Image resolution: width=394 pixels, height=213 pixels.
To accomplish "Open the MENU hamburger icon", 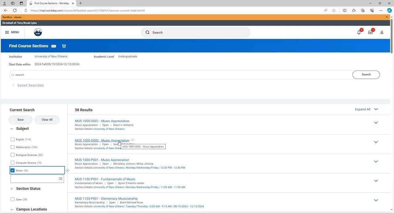I will [7, 32].
